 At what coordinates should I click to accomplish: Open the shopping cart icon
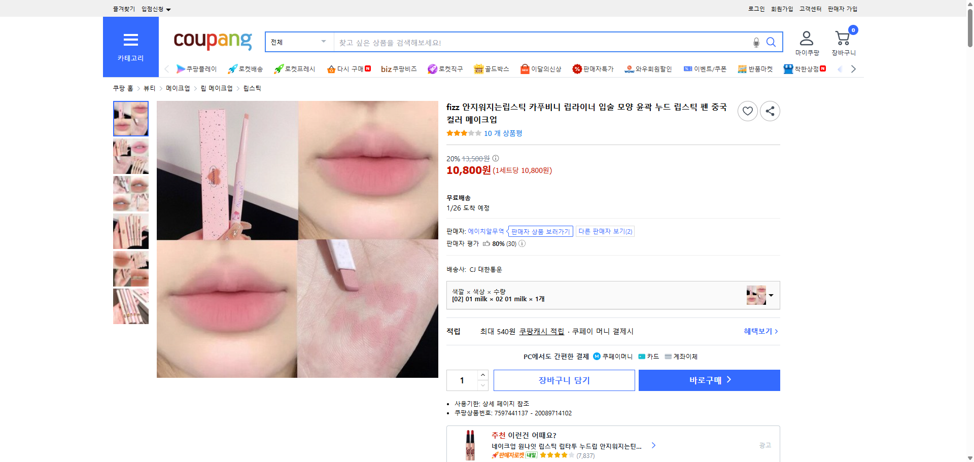tap(843, 37)
